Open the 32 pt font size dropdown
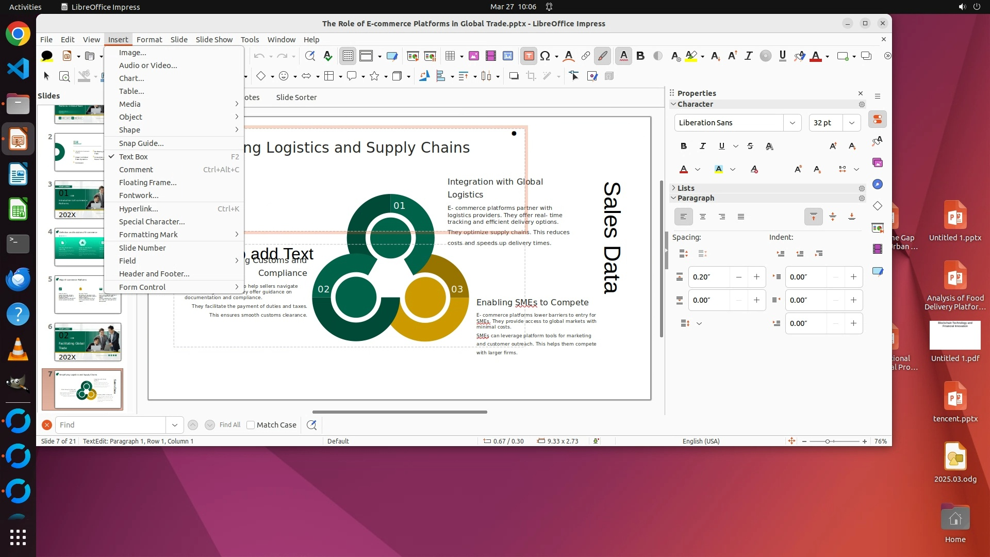 (852, 123)
